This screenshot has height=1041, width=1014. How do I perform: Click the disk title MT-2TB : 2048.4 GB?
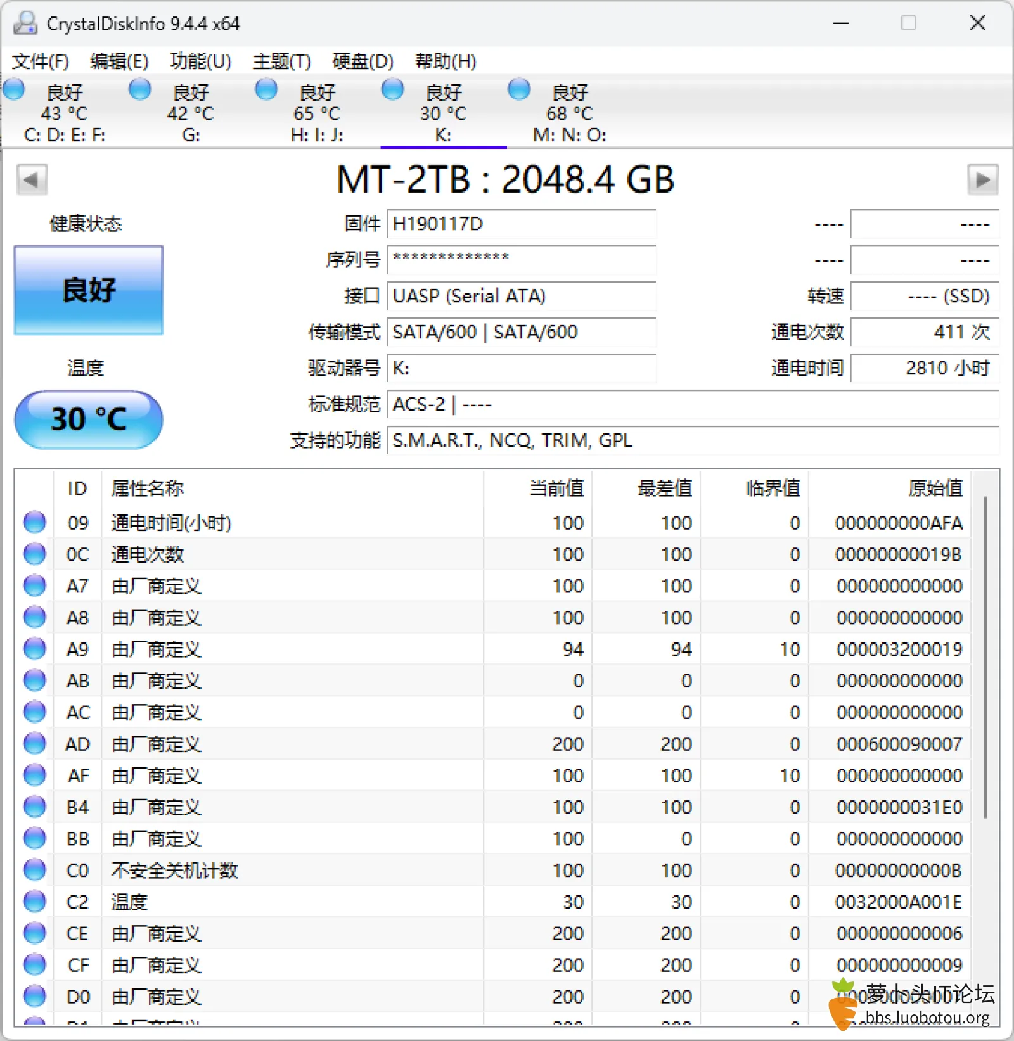pyautogui.click(x=505, y=180)
